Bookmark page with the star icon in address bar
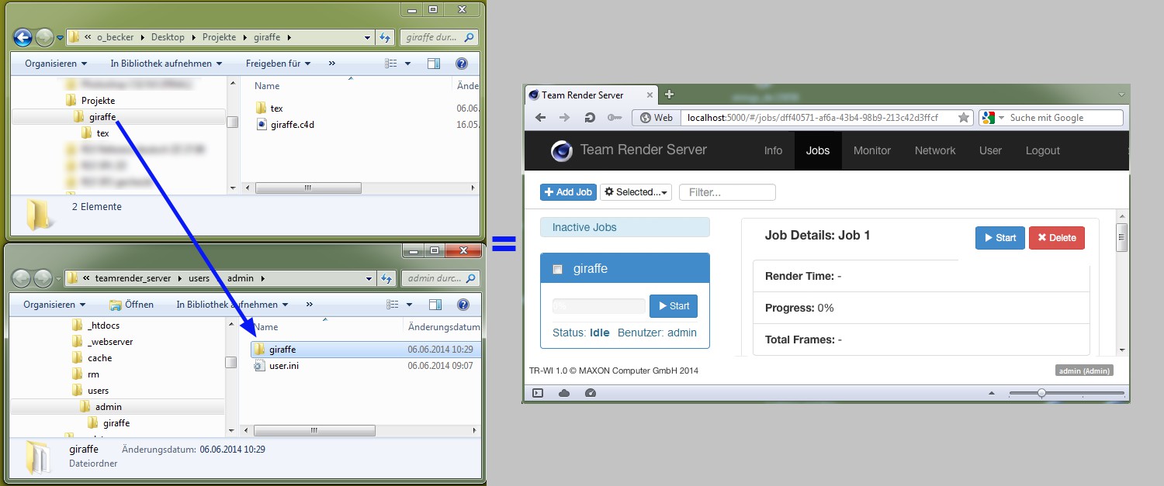Image resolution: width=1164 pixels, height=486 pixels. pos(964,118)
